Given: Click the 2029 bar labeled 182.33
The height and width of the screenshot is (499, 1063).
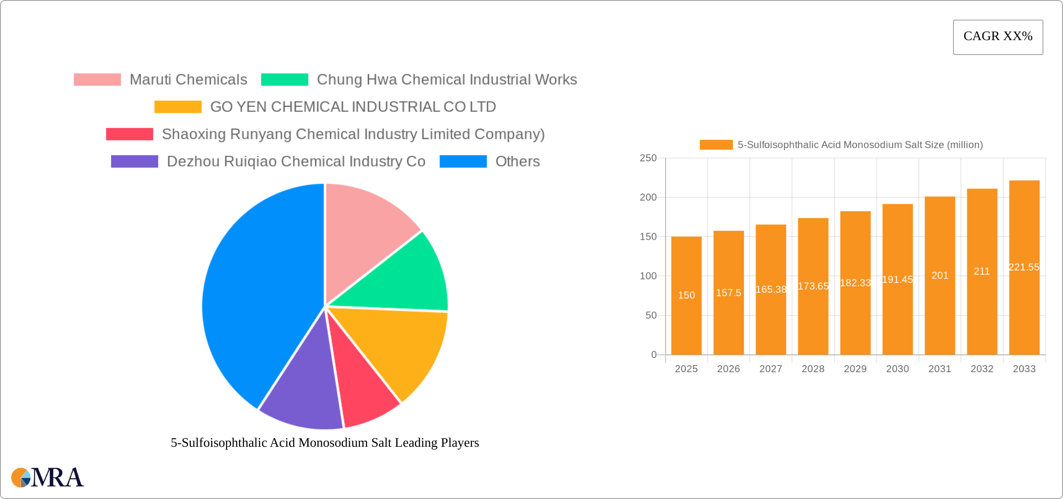Looking at the screenshot, I should point(856,283).
